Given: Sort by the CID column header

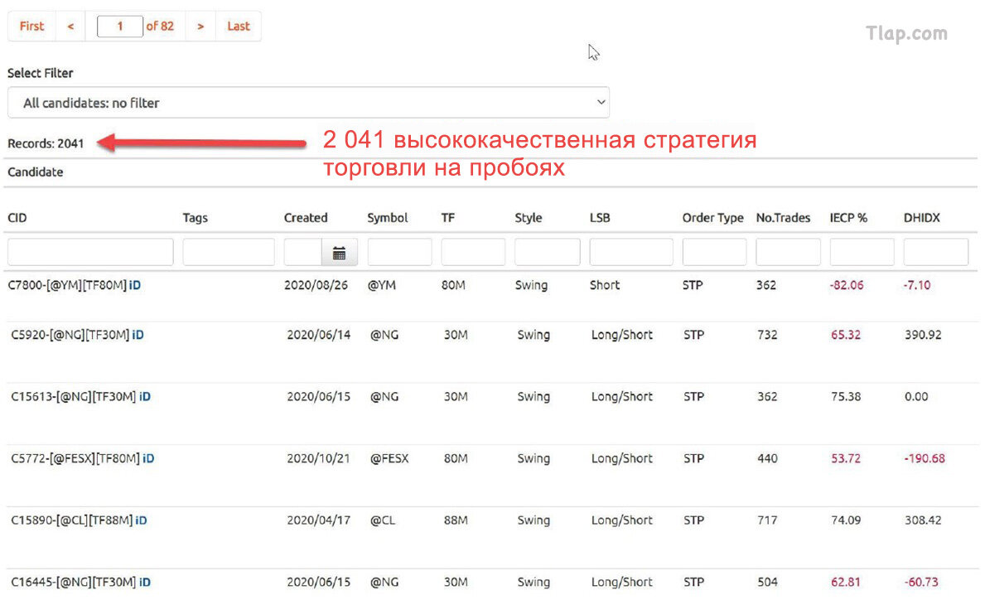Looking at the screenshot, I should pos(17,218).
